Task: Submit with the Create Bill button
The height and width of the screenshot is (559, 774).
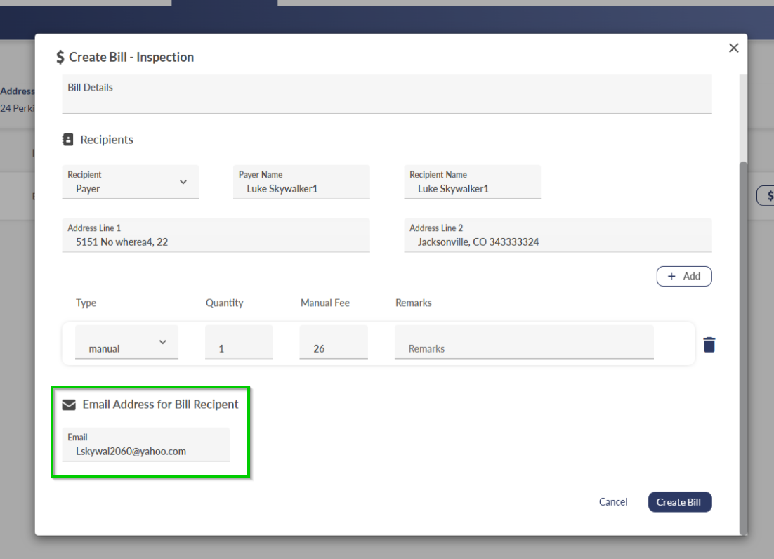Action: [679, 502]
